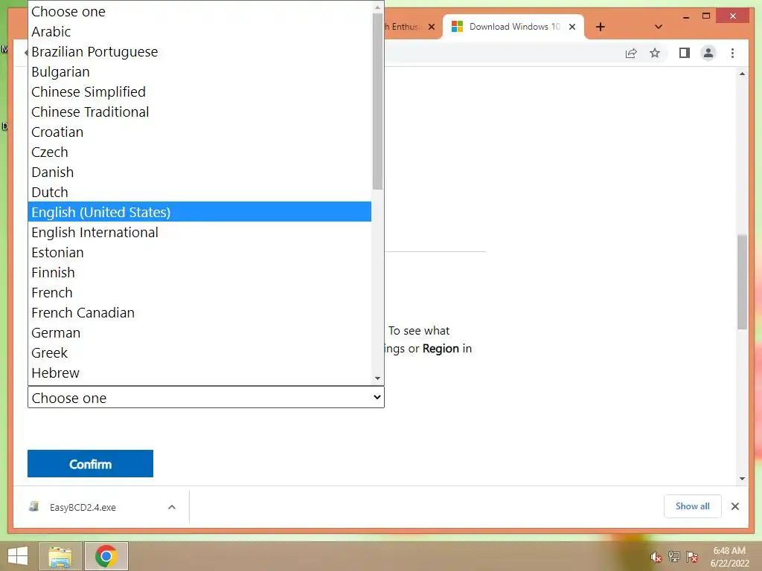Pick Finnish language option
The width and height of the screenshot is (762, 571).
pyautogui.click(x=199, y=272)
